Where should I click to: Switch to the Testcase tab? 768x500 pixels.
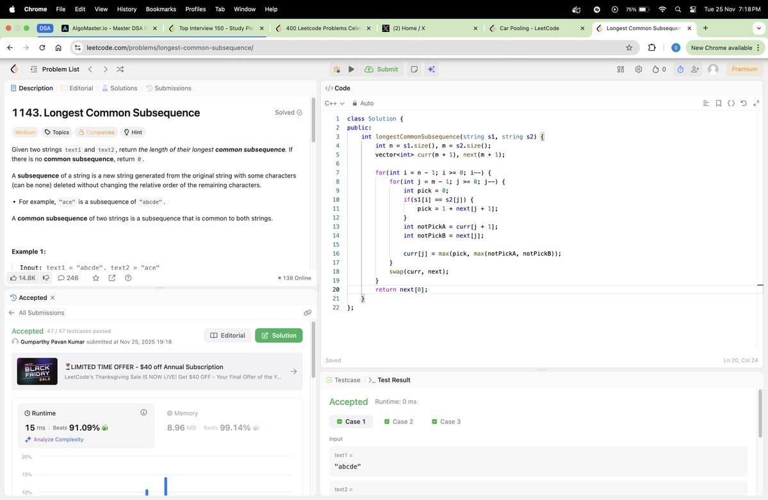pos(343,380)
